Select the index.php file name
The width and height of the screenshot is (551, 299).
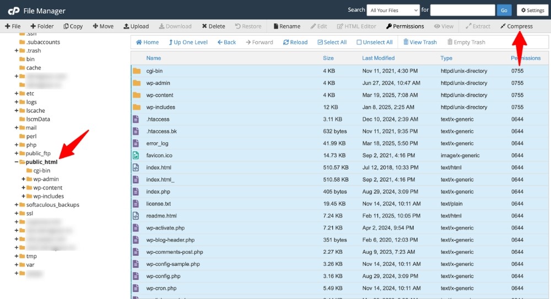158,192
